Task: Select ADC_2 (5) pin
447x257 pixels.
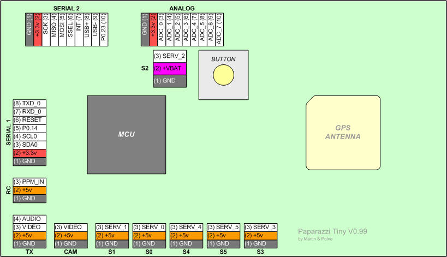Action: point(178,29)
